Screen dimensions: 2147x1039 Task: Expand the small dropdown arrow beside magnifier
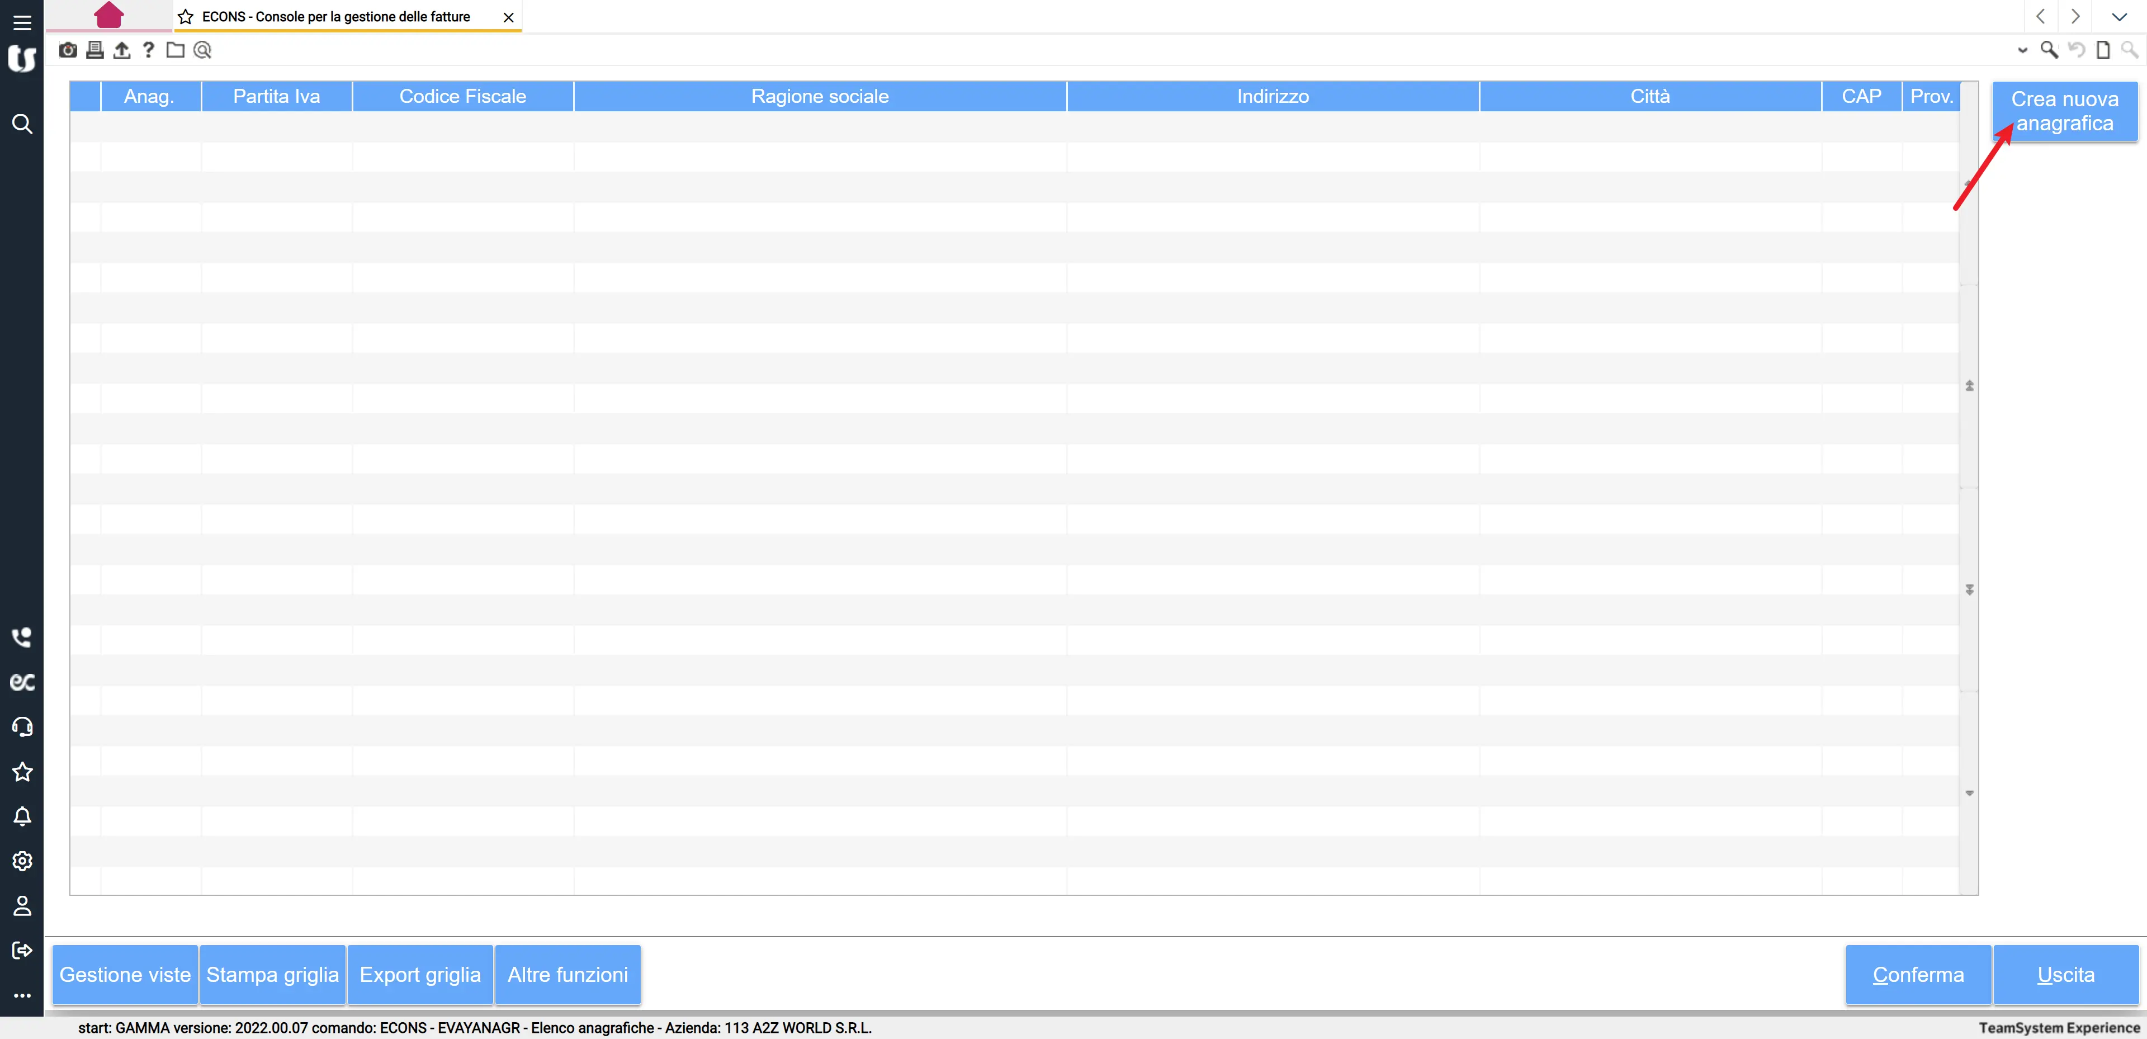[x=2022, y=50]
